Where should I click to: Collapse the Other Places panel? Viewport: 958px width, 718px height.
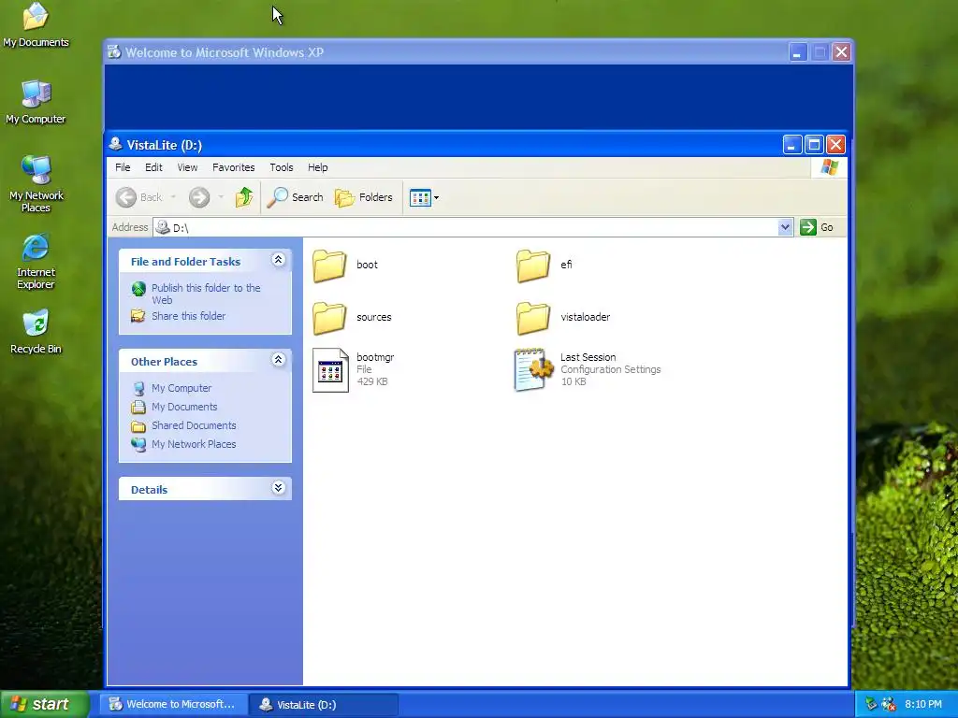278,360
